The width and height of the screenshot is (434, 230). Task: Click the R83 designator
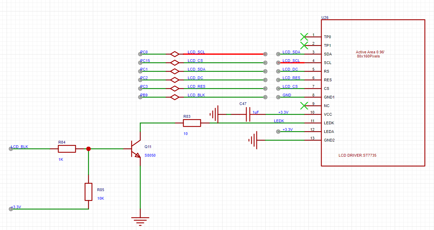(187, 116)
